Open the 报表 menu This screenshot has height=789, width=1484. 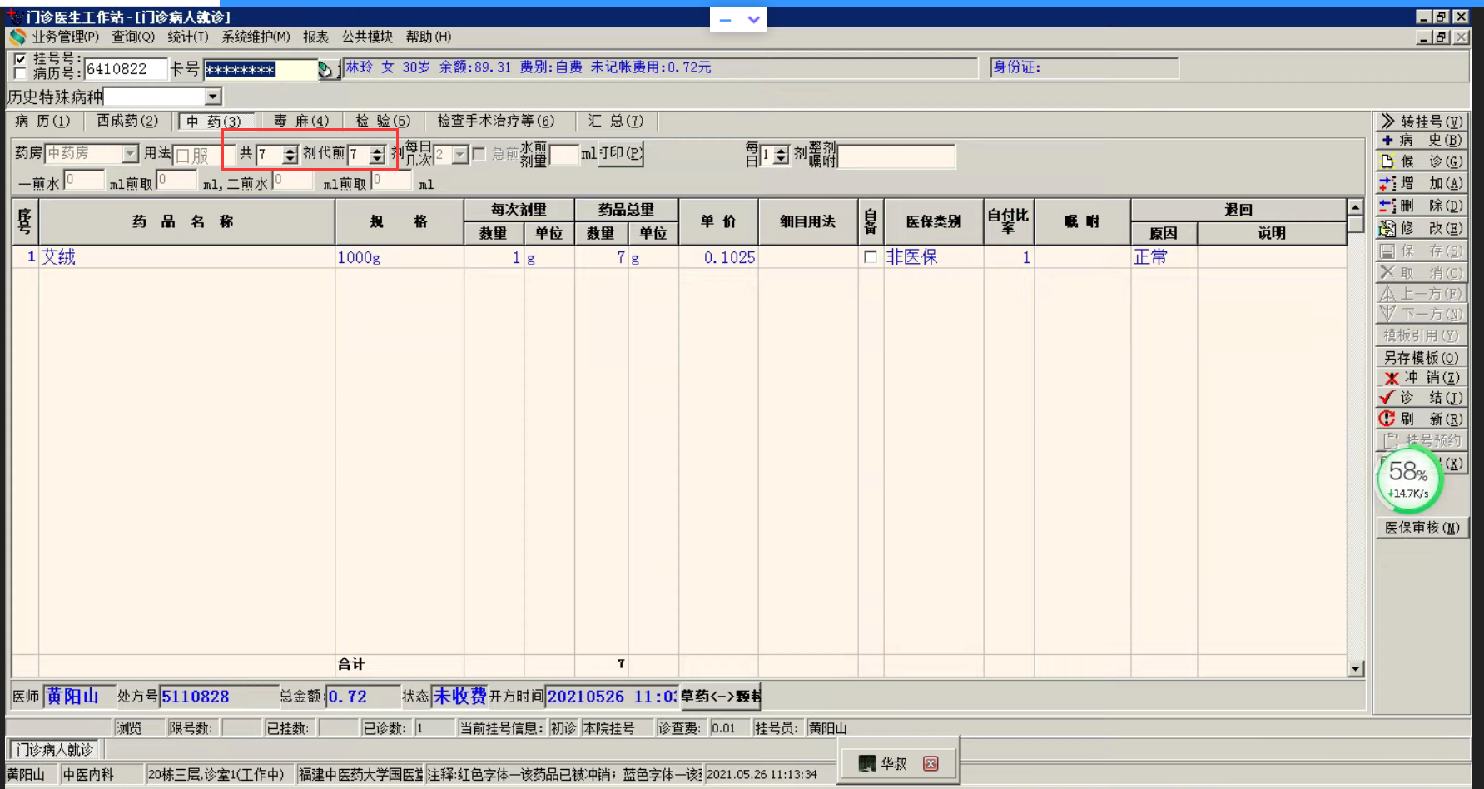click(315, 37)
